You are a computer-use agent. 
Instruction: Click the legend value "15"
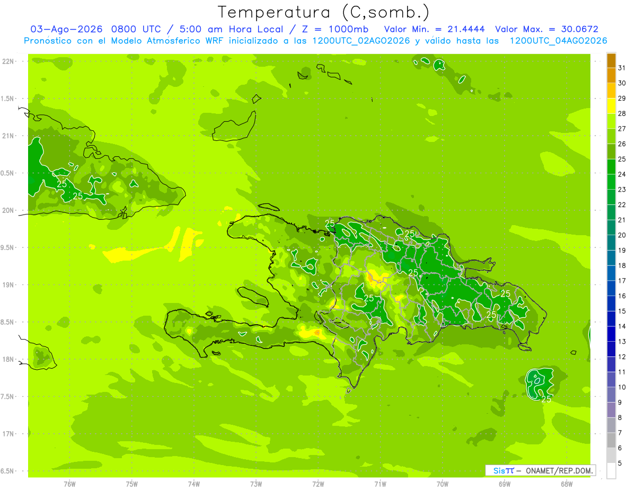coord(622,311)
